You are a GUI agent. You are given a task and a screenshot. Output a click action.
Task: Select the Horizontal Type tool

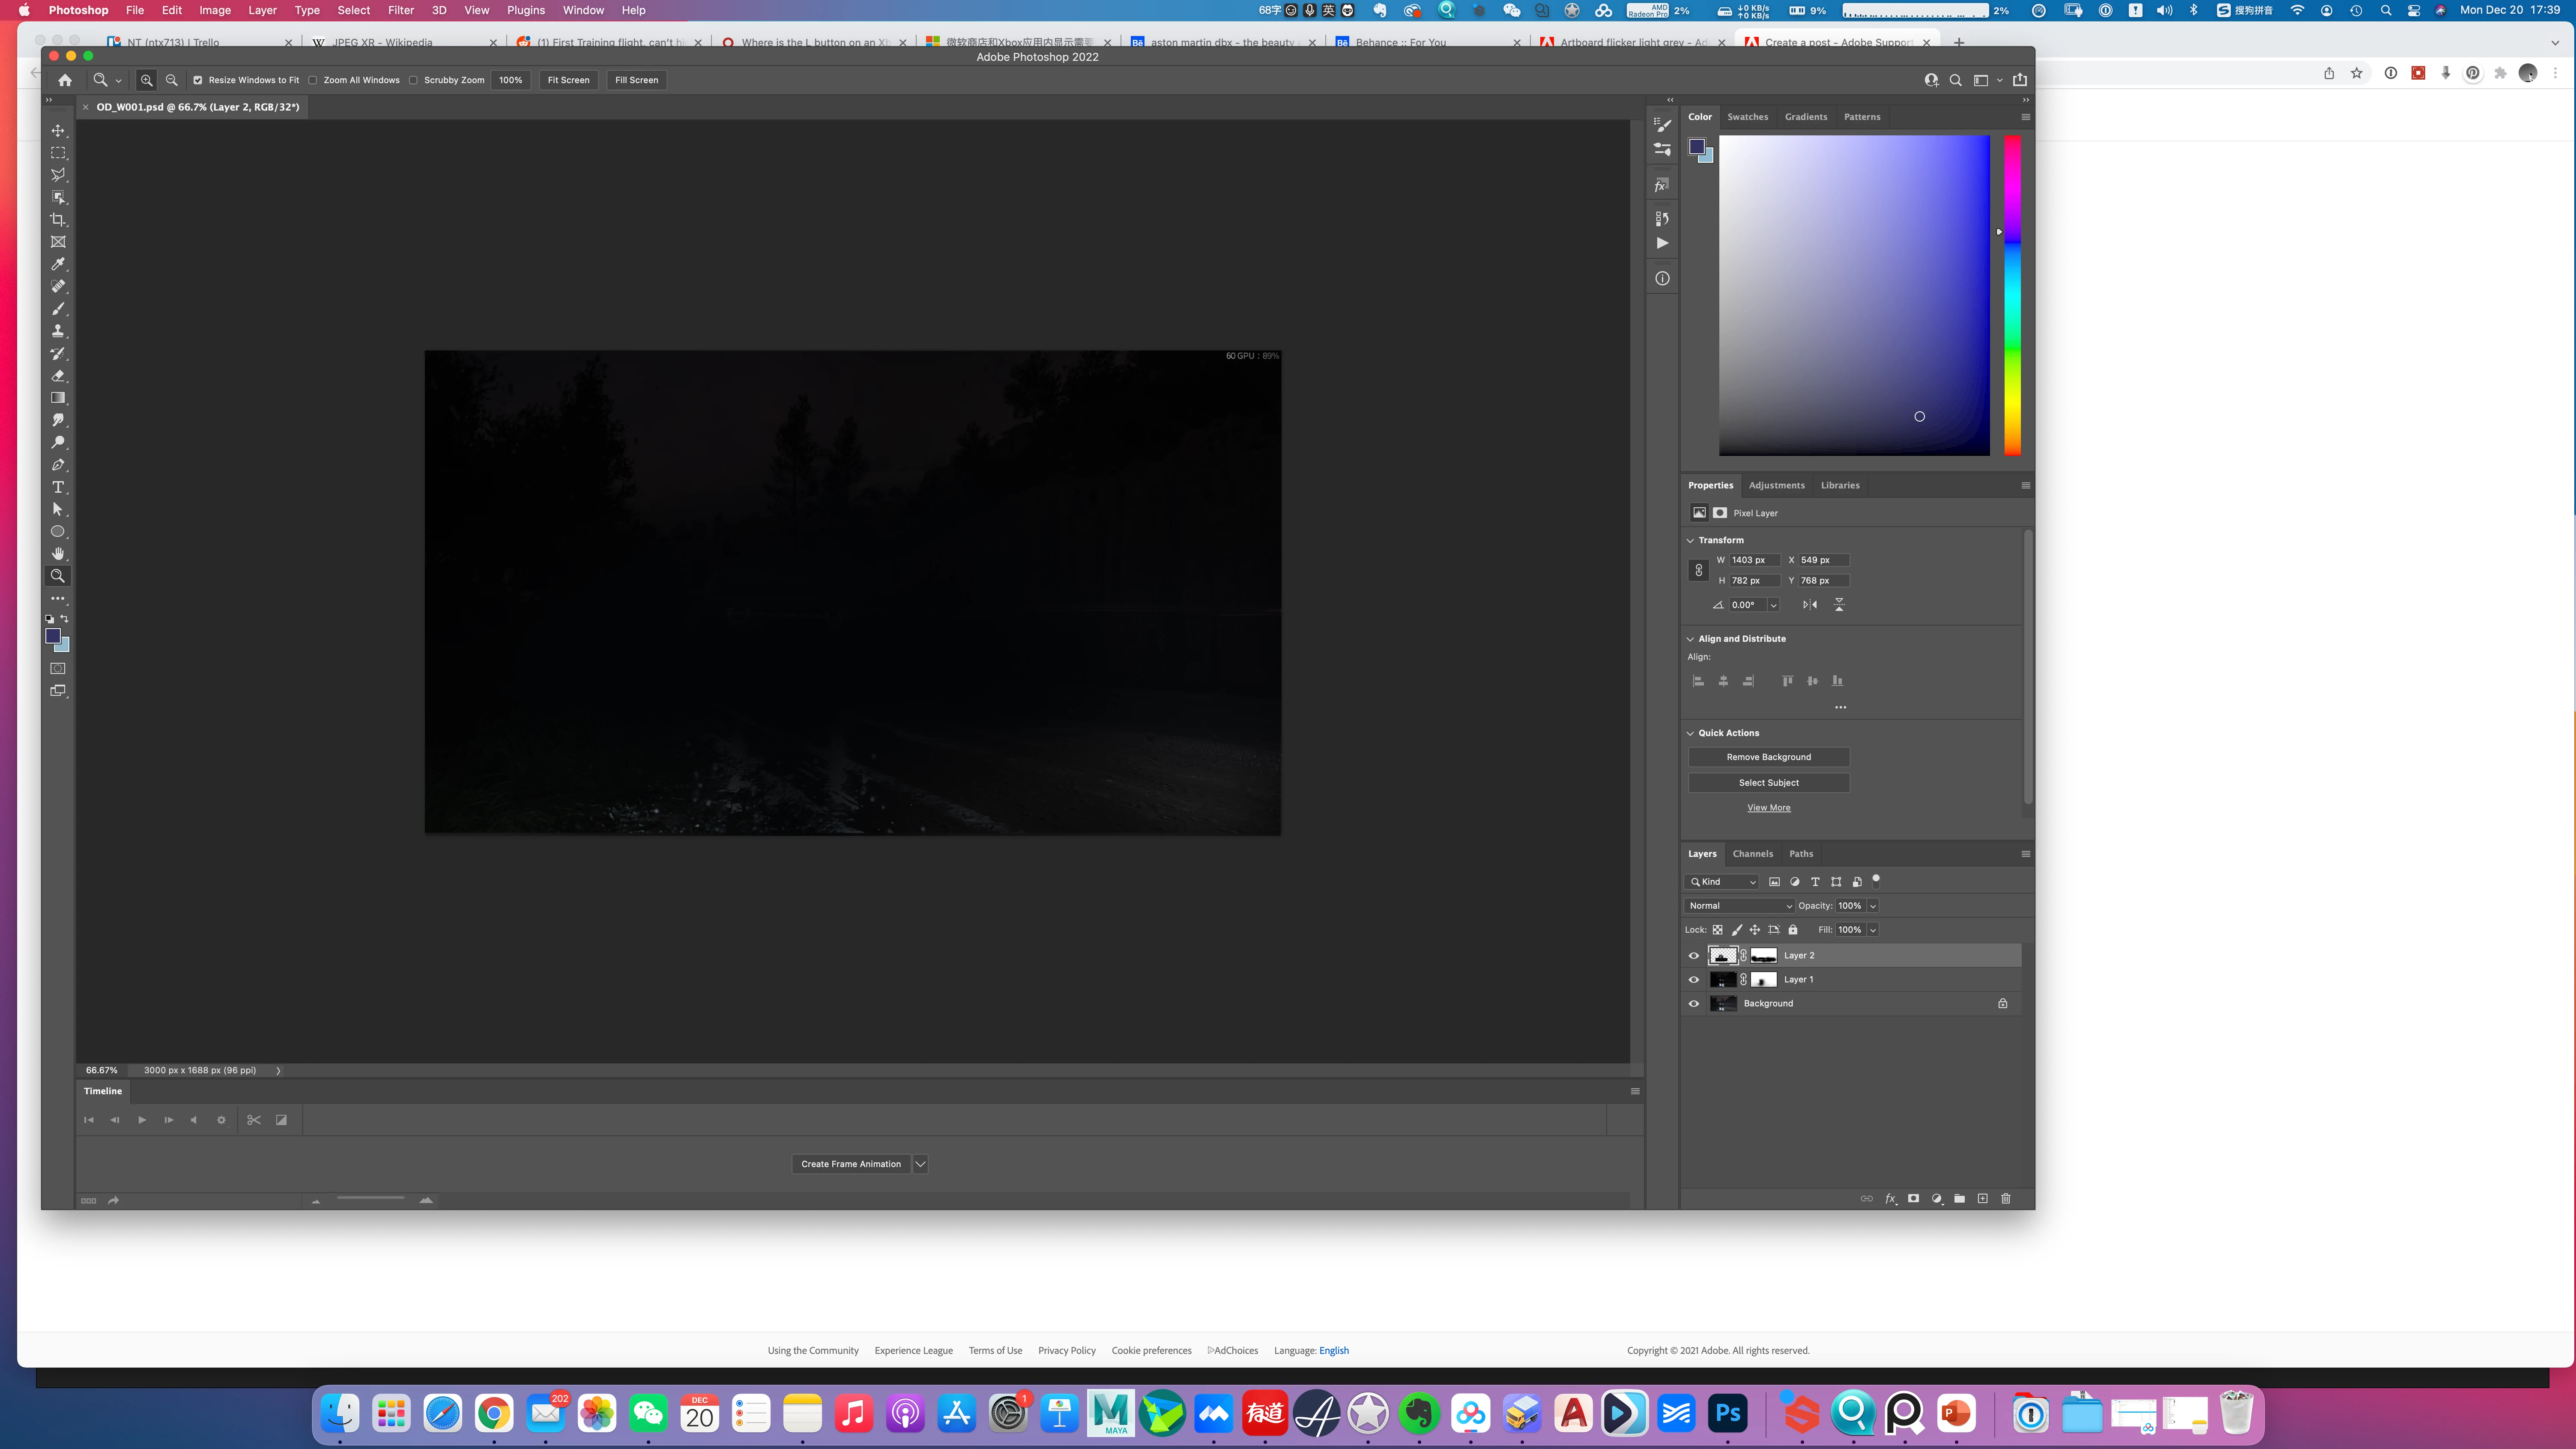(x=58, y=487)
